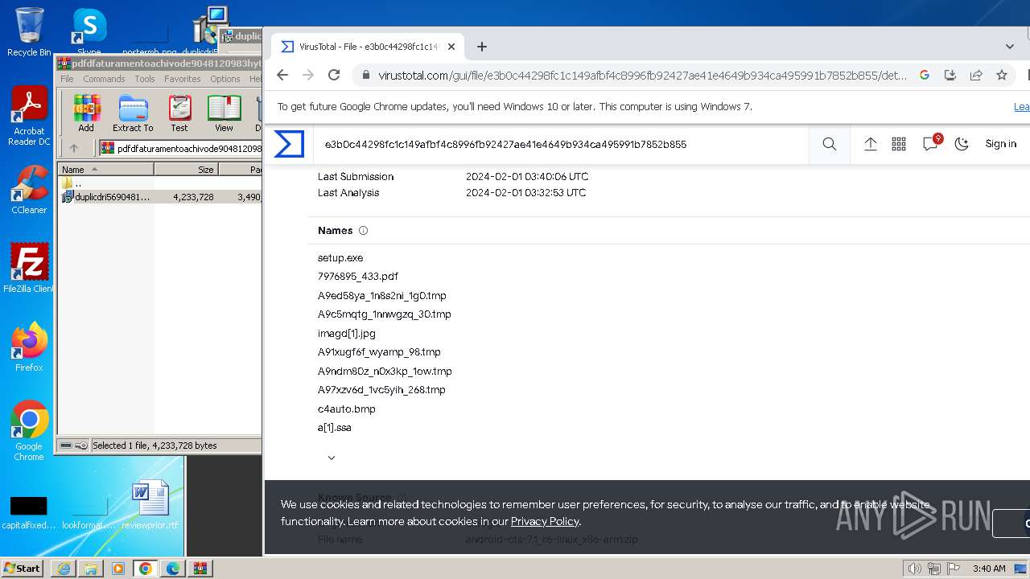Click Privacy Policy link
Screen dimensions: 1030x579
click(x=545, y=521)
